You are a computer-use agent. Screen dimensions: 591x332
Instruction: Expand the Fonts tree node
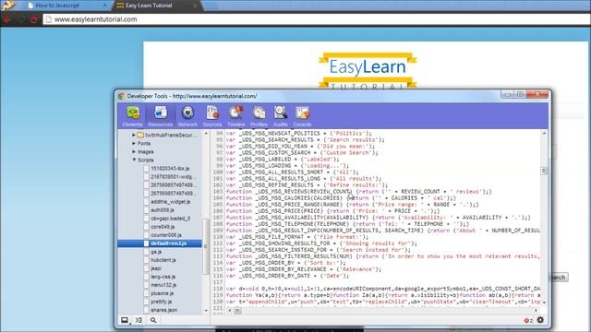[x=133, y=144]
